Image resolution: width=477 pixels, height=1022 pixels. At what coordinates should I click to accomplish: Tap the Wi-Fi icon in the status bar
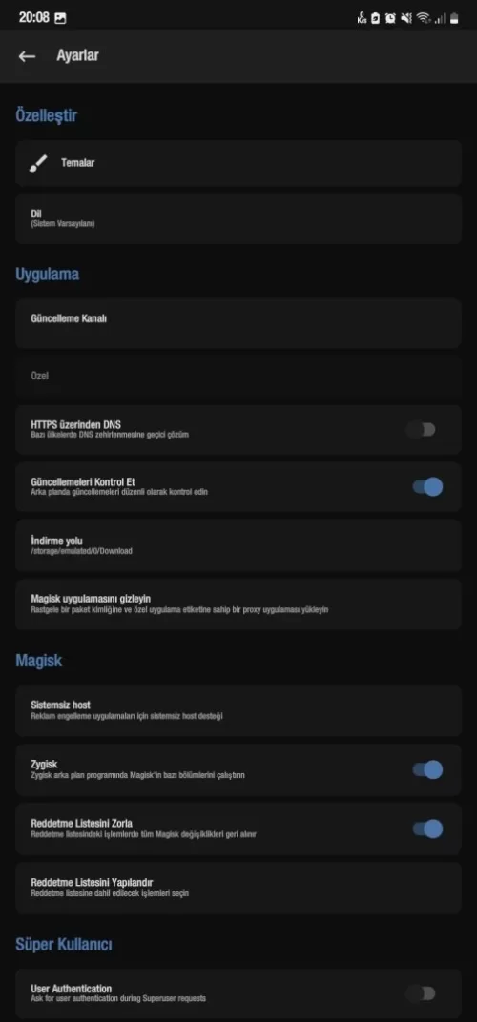point(425,18)
